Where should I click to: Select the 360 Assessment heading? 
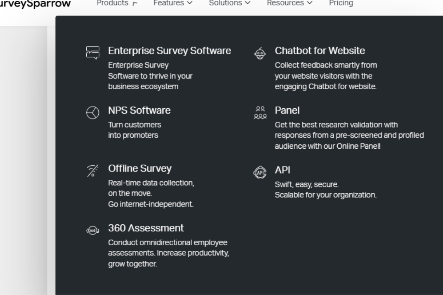coord(146,228)
